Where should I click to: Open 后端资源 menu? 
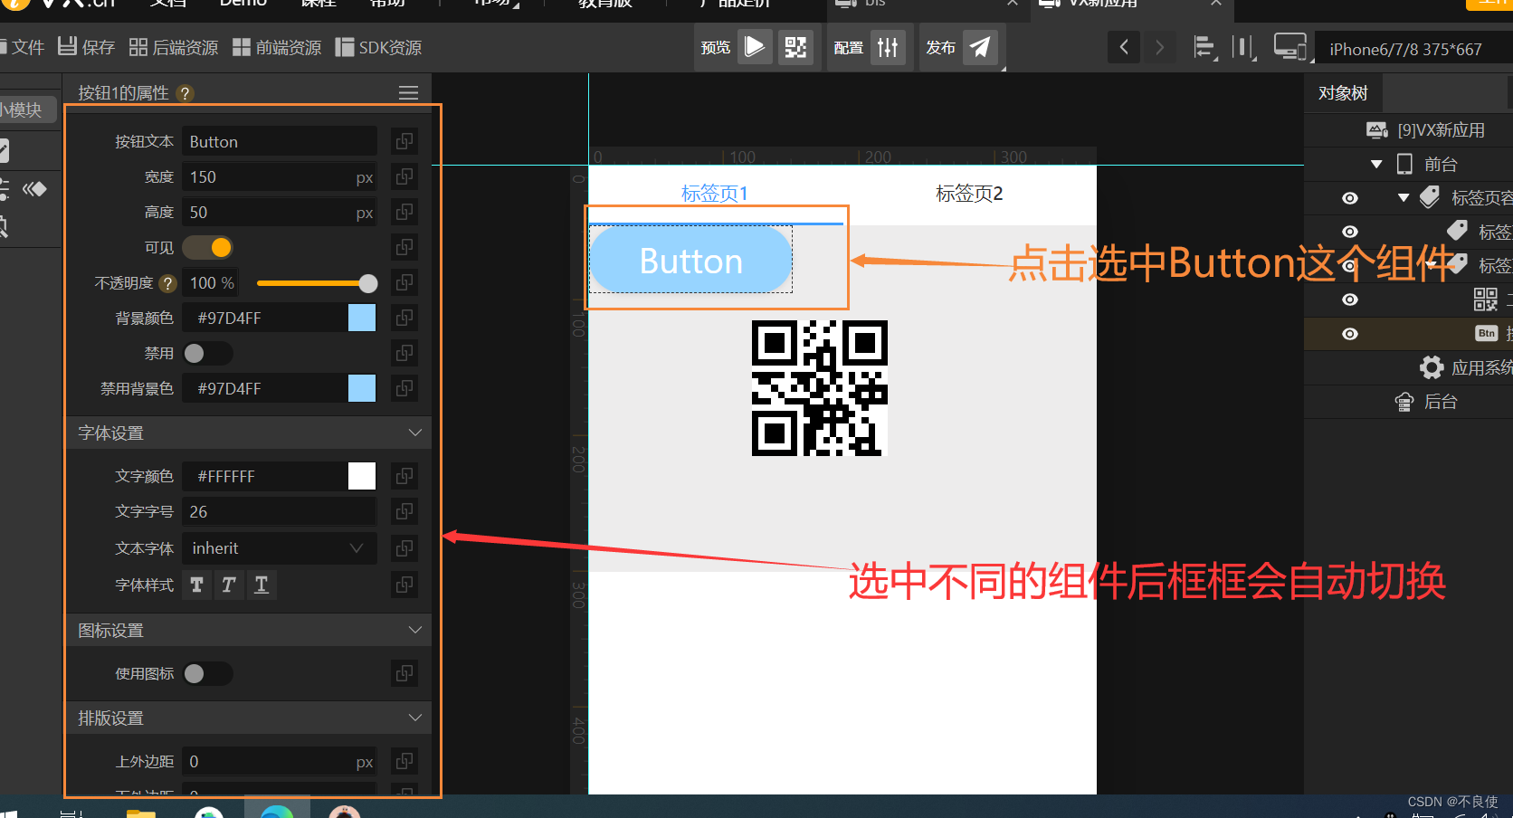[174, 47]
